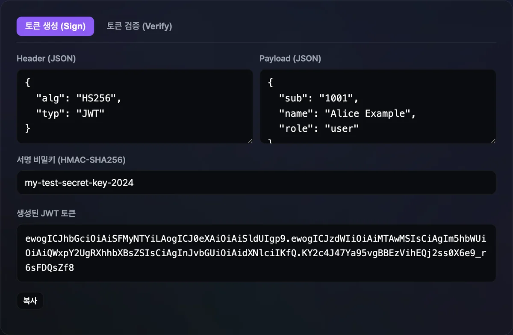
Task: Click the opening brace in the Header editor
Action: [28, 83]
